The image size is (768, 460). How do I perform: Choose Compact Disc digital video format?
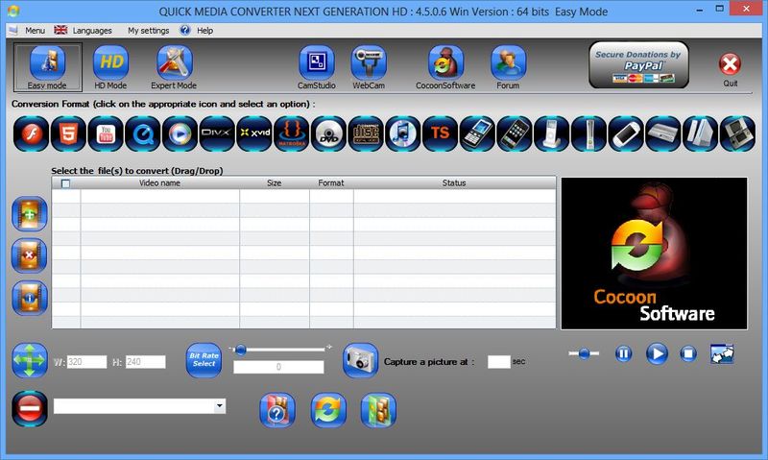click(x=366, y=133)
